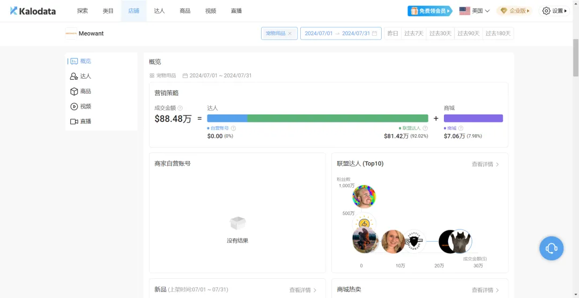Click the start date 2024/07/01 field
The width and height of the screenshot is (579, 298).
click(318, 34)
